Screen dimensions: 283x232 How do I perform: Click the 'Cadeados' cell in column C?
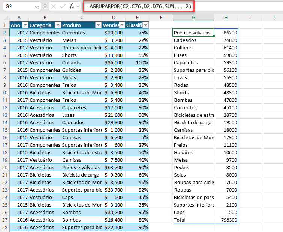click(82, 122)
